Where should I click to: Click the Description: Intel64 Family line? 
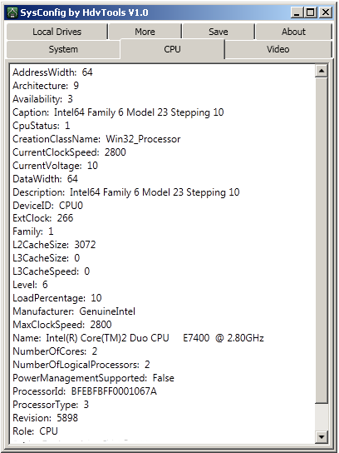click(x=126, y=192)
